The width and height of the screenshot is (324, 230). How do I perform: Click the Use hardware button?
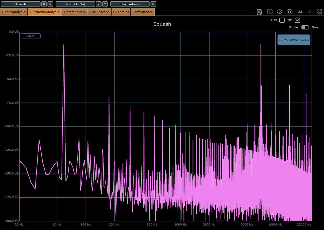click(x=130, y=4)
